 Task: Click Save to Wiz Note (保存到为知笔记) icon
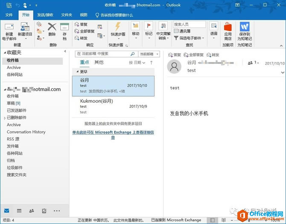point(245,27)
